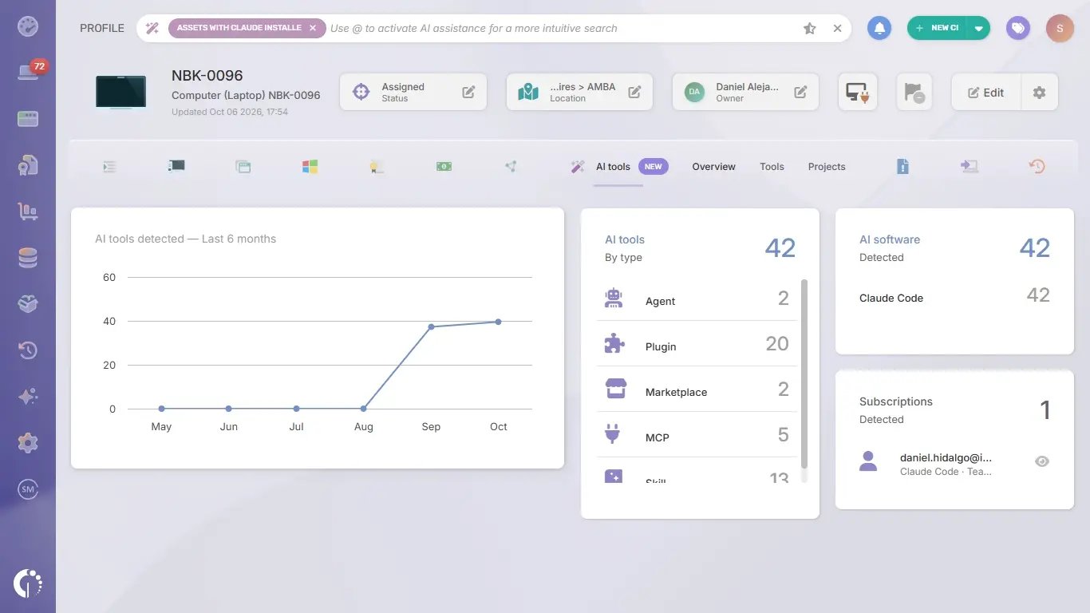Image resolution: width=1090 pixels, height=613 pixels.
Task: Click the sparkle AI icon in sidebar
Action: tap(28, 397)
